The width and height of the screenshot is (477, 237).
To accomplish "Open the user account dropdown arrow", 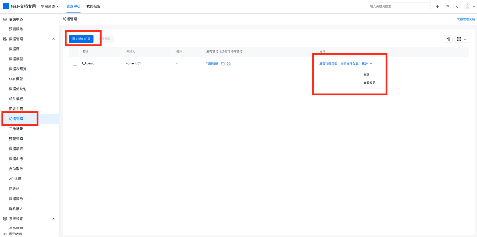I will click(473, 6).
